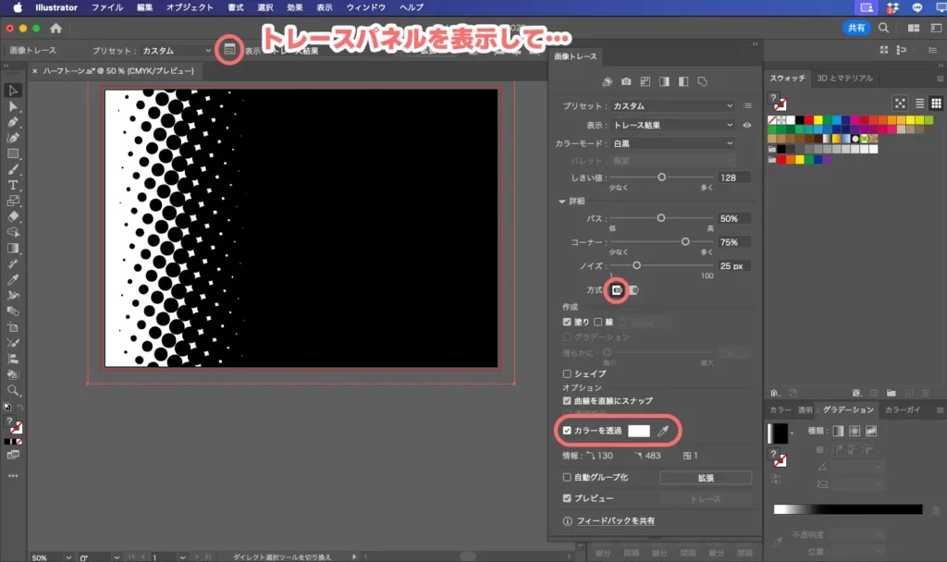Open the 表示 dropdown showing トレース結果
The height and width of the screenshot is (562, 947).
671,125
